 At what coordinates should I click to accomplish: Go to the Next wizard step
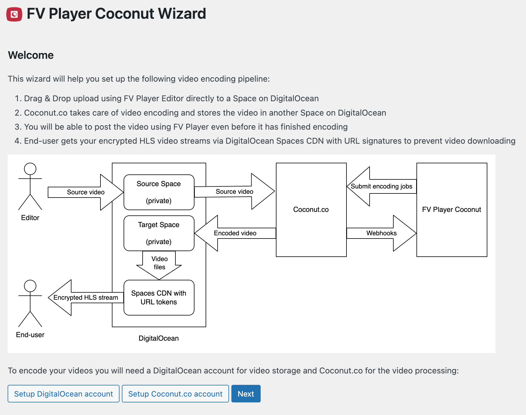246,394
